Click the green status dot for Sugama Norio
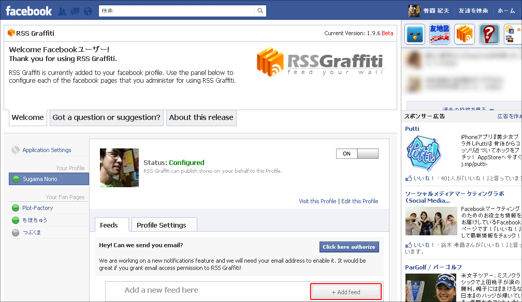The image size is (522, 302). click(16, 179)
